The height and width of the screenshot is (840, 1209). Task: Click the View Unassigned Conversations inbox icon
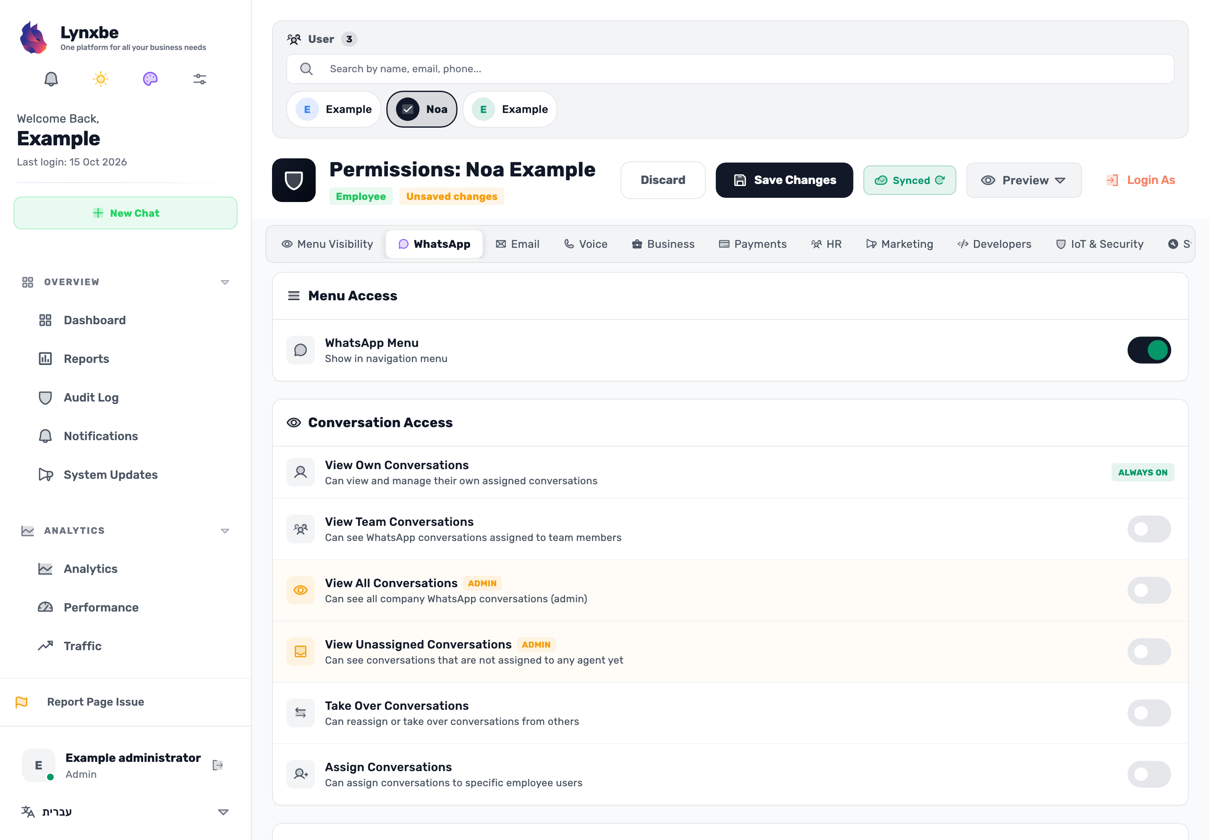coord(301,651)
